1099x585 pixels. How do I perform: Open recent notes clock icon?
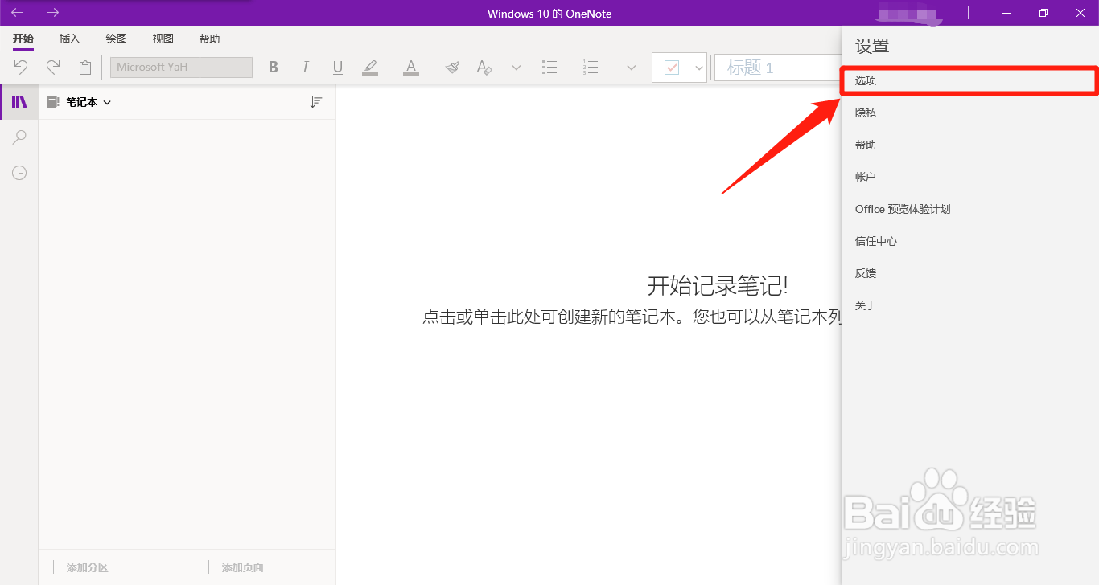[x=19, y=173]
